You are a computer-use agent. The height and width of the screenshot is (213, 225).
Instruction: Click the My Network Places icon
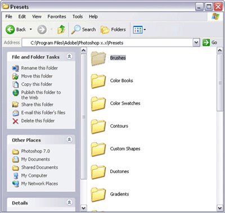(x=16, y=184)
